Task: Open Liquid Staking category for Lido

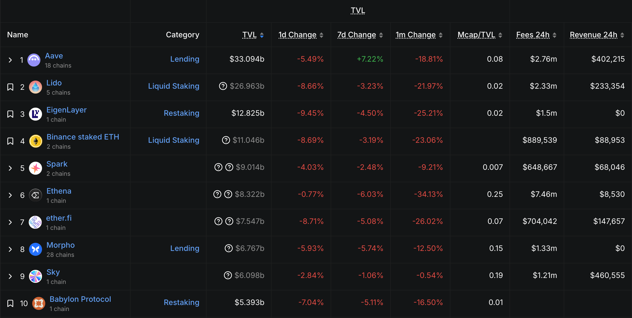Action: tap(173, 86)
